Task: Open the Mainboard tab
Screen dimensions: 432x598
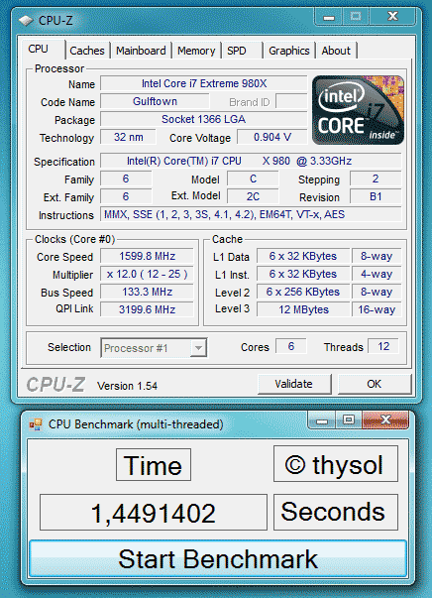Action: (x=141, y=51)
